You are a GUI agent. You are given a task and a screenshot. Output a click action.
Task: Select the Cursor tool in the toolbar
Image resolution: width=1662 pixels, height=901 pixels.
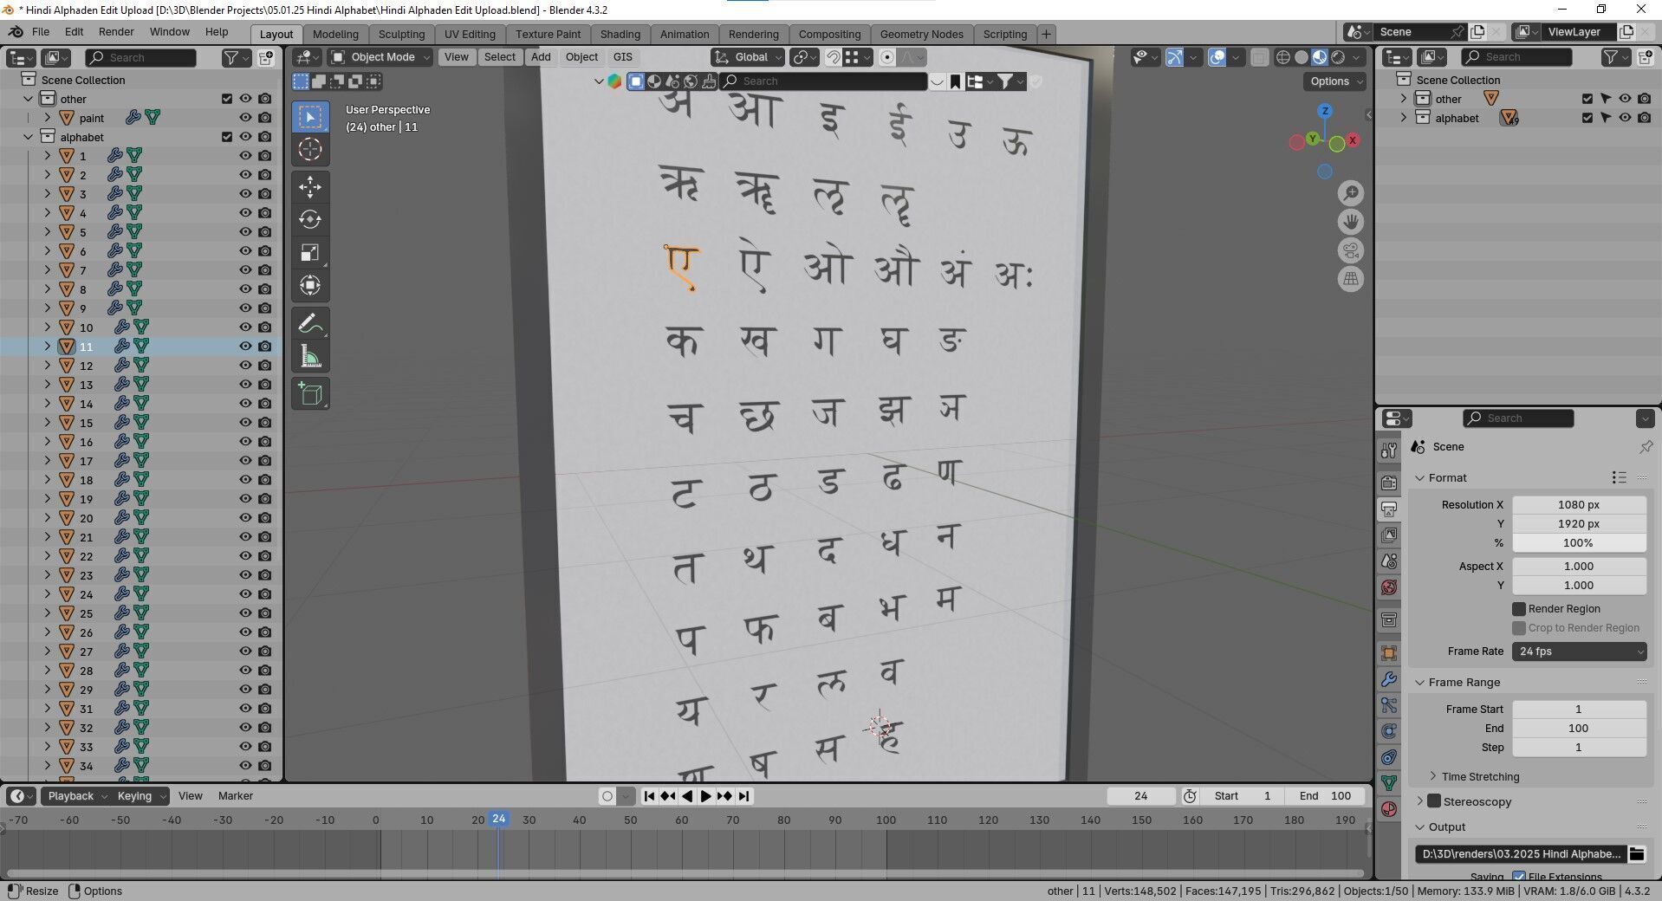coord(310,150)
